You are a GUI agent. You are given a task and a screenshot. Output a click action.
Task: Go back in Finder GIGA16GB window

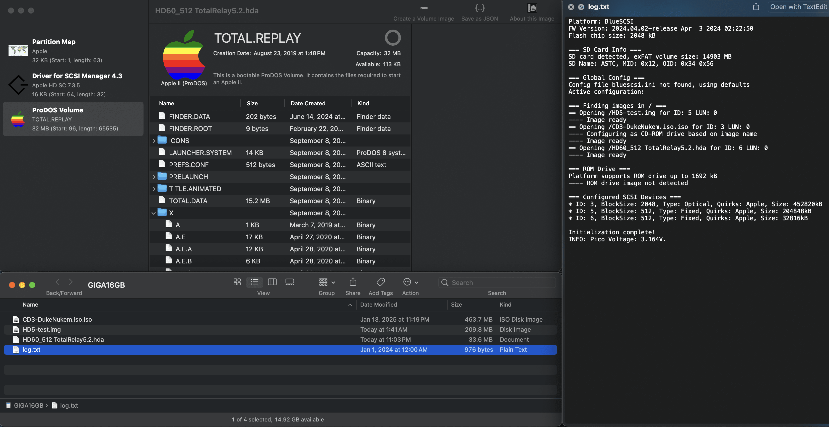[58, 282]
